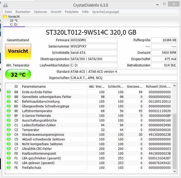
Task: Click the SMART list scroll up arrow
Action: pos(174,86)
